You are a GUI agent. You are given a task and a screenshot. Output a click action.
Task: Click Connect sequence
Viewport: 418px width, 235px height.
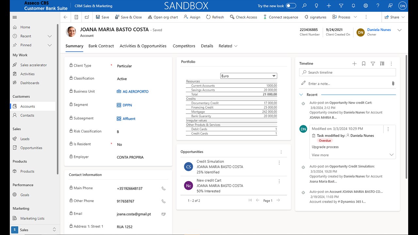(281, 17)
